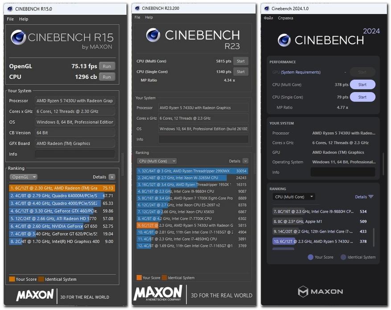Open the Help menu in Cinebench R15

click(x=24, y=19)
